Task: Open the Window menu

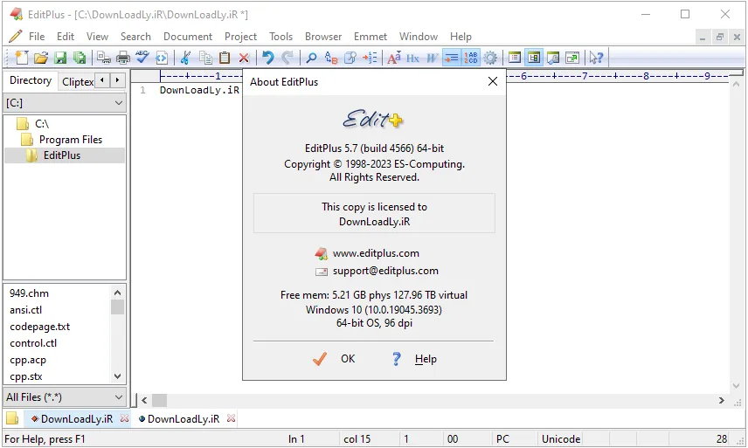Action: (419, 36)
